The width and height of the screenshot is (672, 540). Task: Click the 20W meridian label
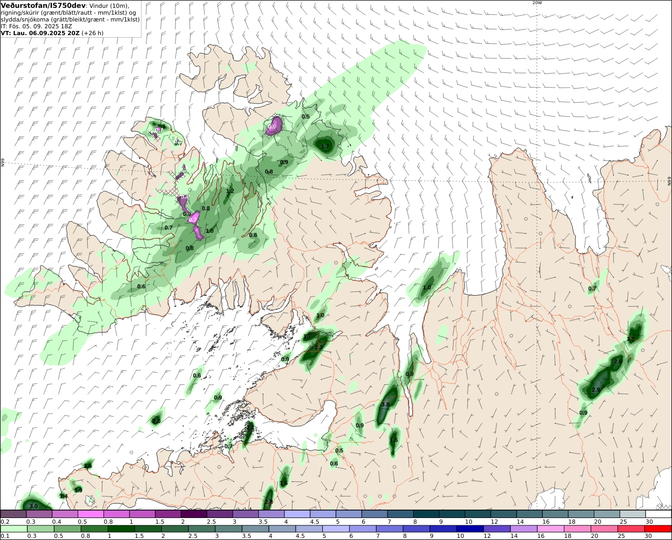pyautogui.click(x=537, y=3)
